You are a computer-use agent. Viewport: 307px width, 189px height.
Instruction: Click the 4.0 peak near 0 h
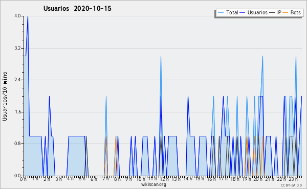[28, 16]
